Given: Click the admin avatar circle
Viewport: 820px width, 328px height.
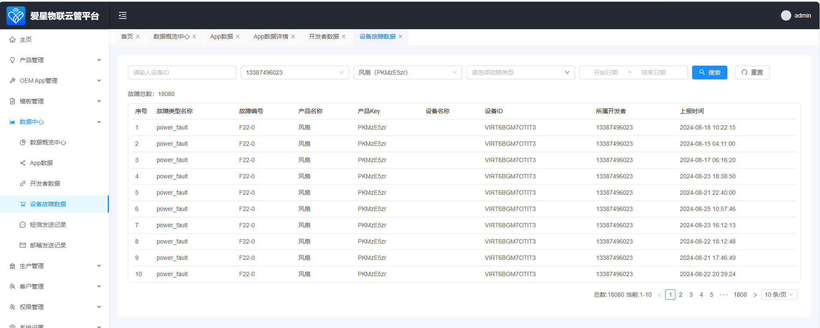Looking at the screenshot, I should pyautogui.click(x=786, y=15).
